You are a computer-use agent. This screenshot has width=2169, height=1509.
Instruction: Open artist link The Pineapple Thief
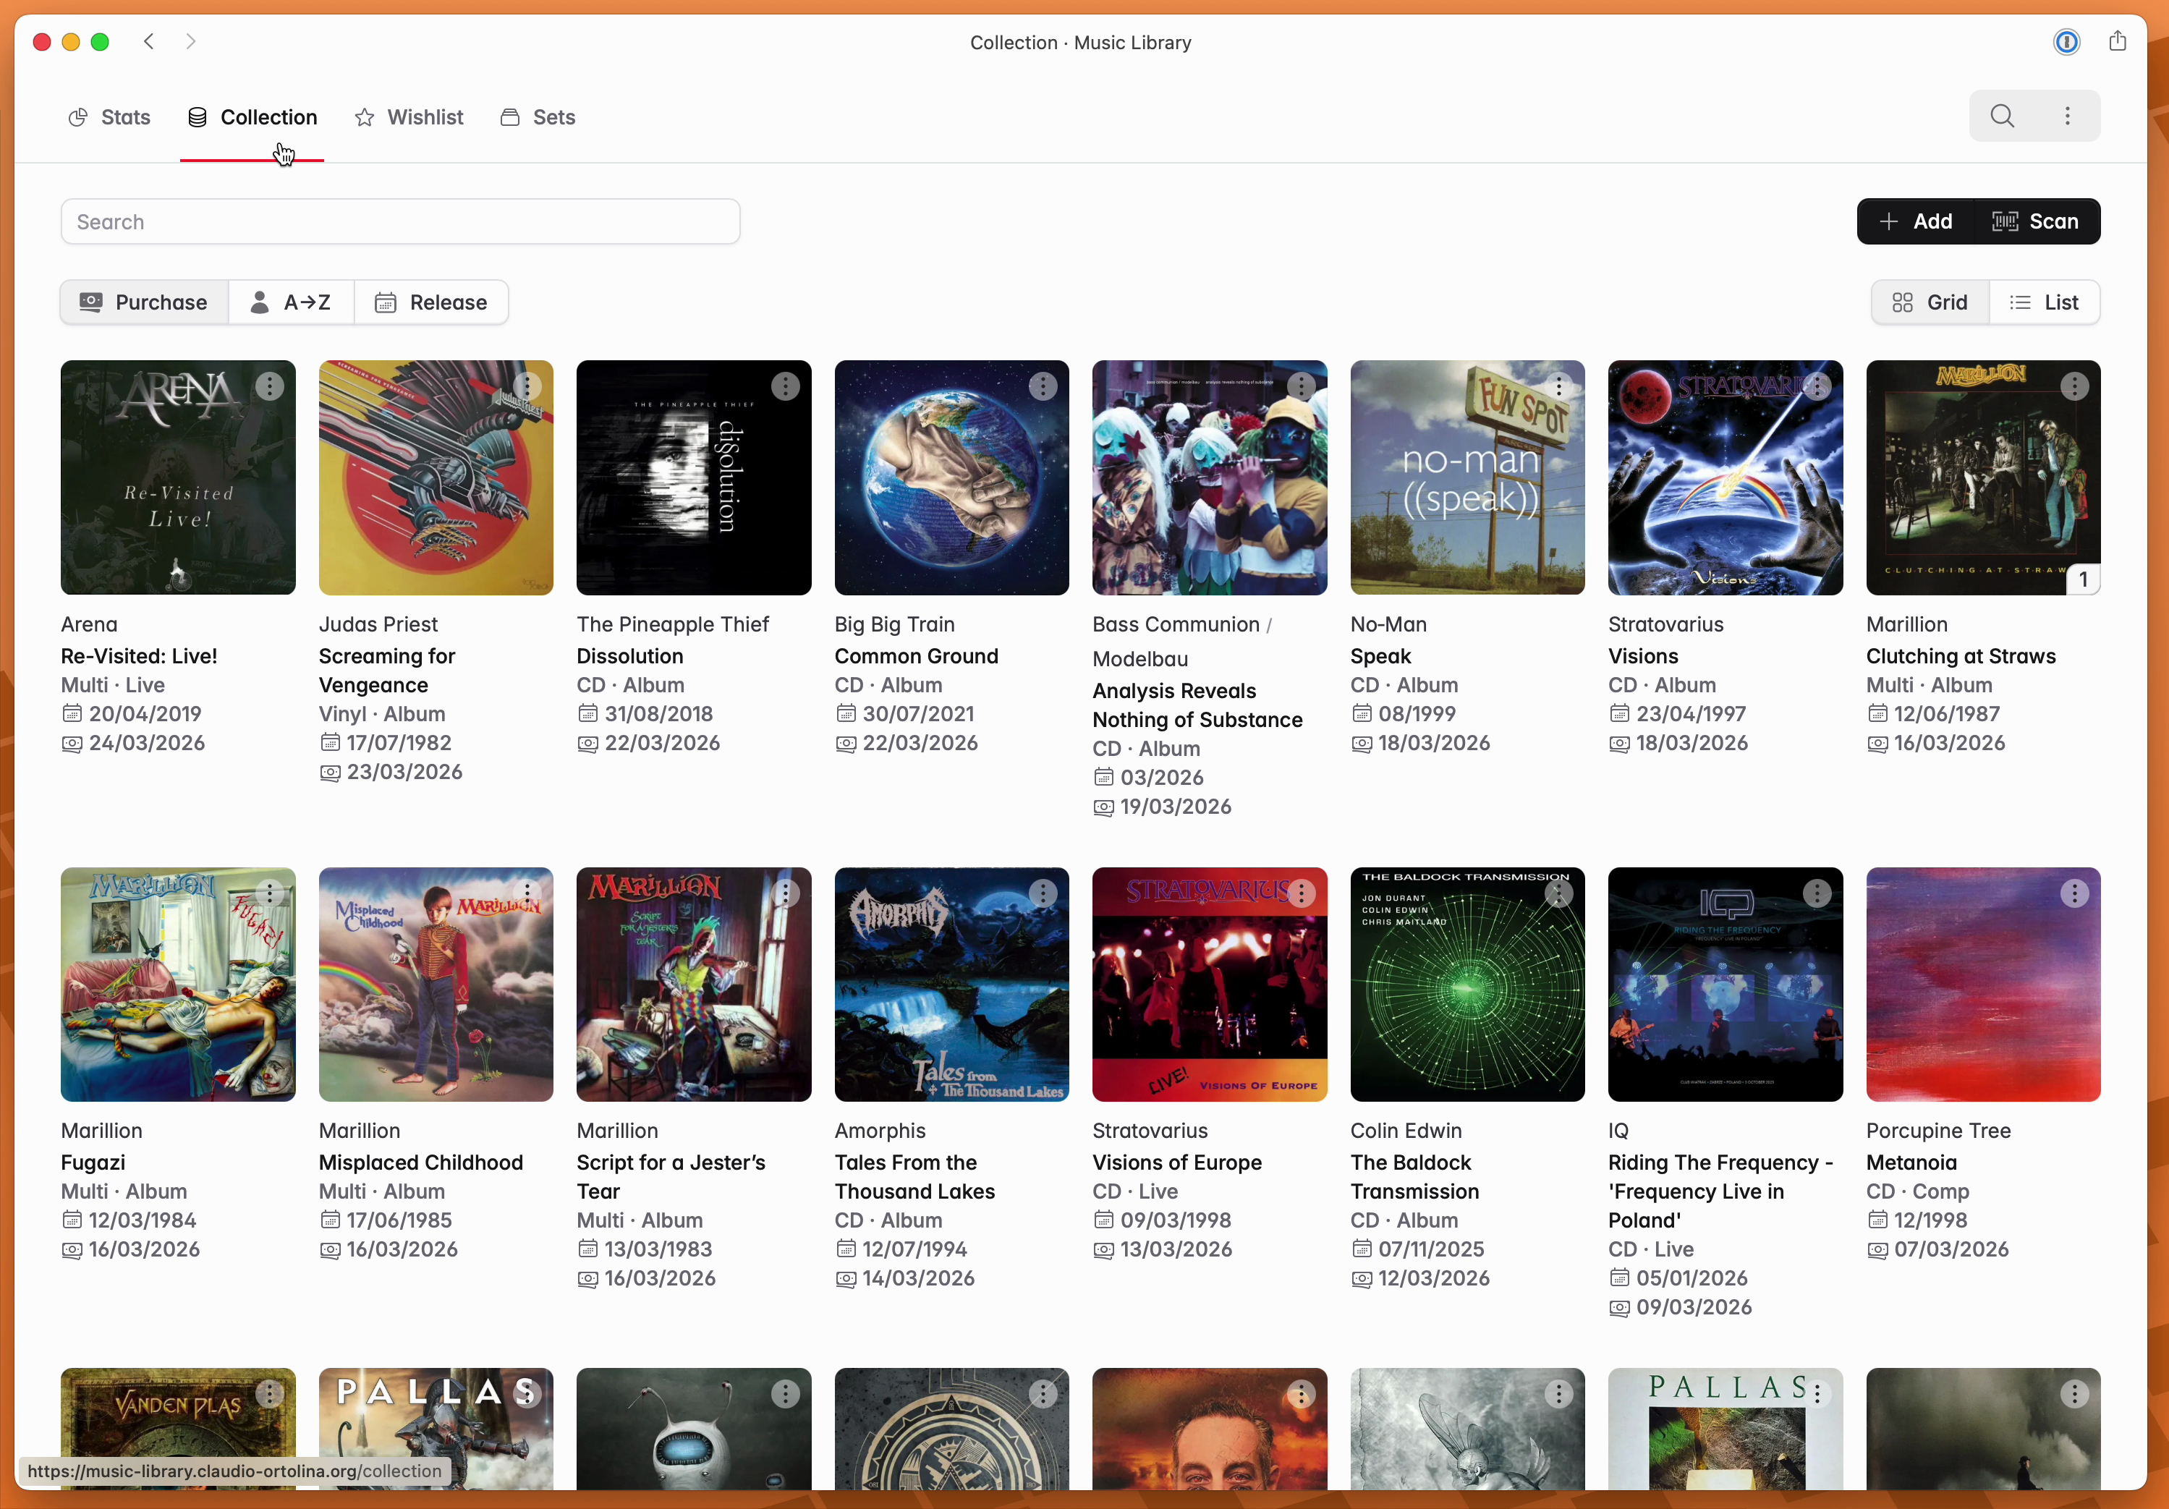point(673,624)
